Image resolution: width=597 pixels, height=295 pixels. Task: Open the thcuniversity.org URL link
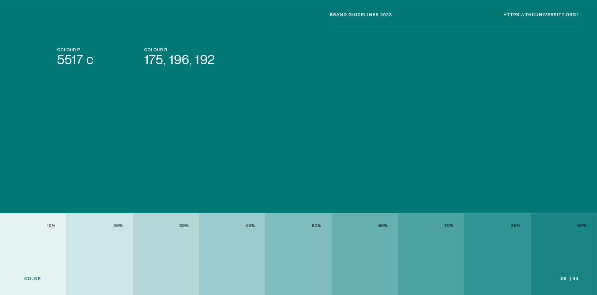point(541,15)
